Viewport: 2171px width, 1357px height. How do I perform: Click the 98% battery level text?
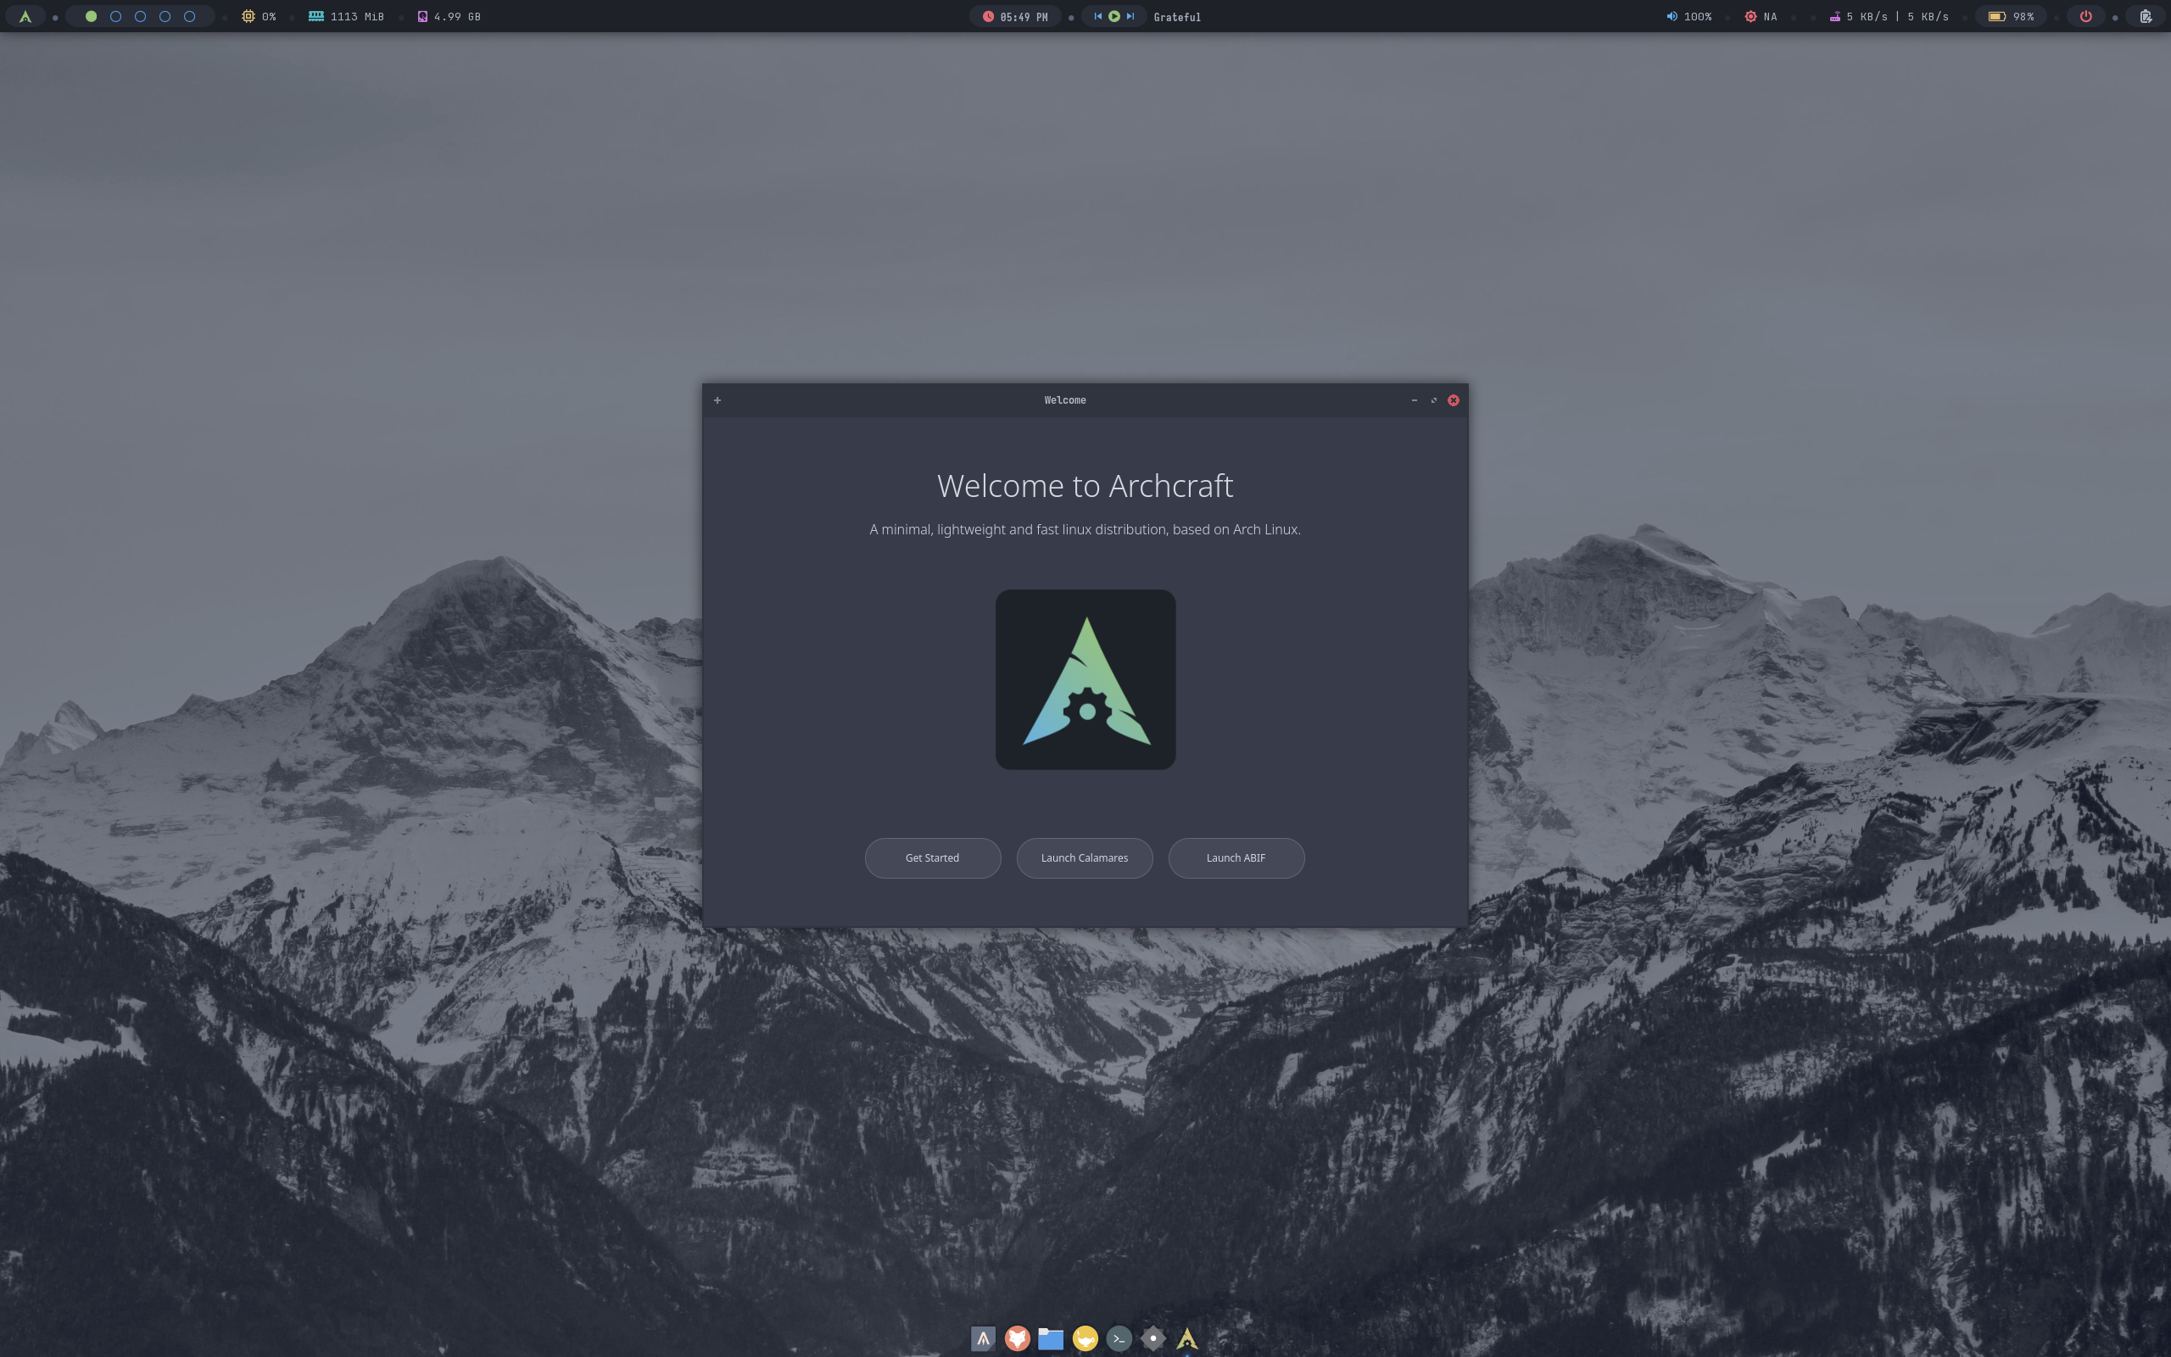pos(2023,17)
